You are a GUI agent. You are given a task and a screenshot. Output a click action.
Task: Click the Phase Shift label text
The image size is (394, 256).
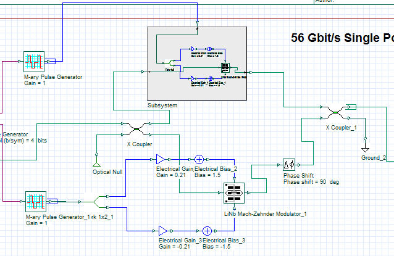(x=298, y=176)
